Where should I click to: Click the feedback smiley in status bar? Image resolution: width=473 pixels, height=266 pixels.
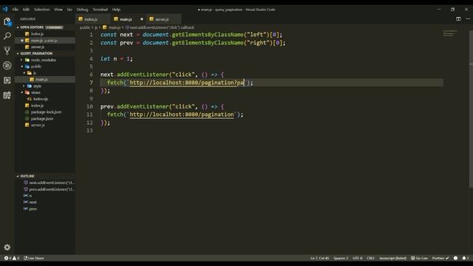455,258
